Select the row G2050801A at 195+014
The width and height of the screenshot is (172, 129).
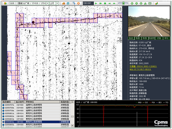(x=36, y=113)
